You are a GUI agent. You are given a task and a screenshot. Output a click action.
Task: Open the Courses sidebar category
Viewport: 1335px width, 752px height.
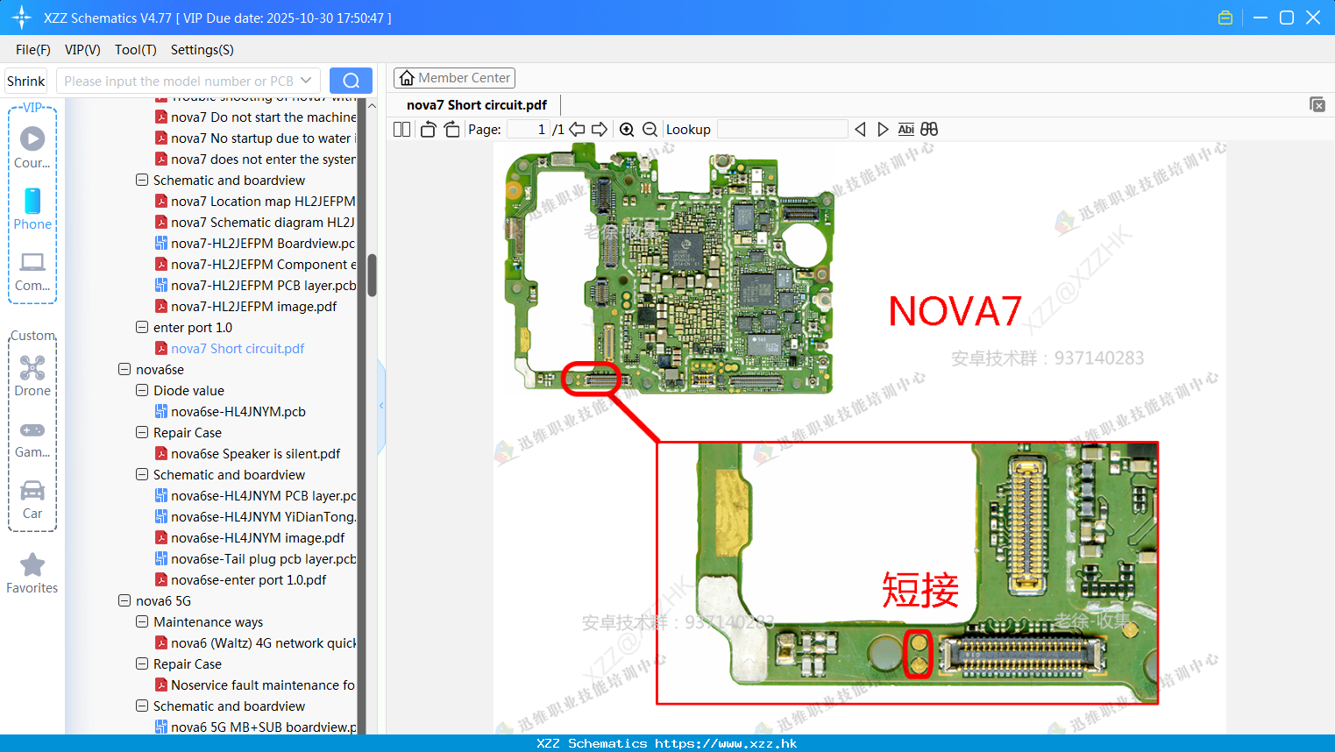tap(32, 147)
